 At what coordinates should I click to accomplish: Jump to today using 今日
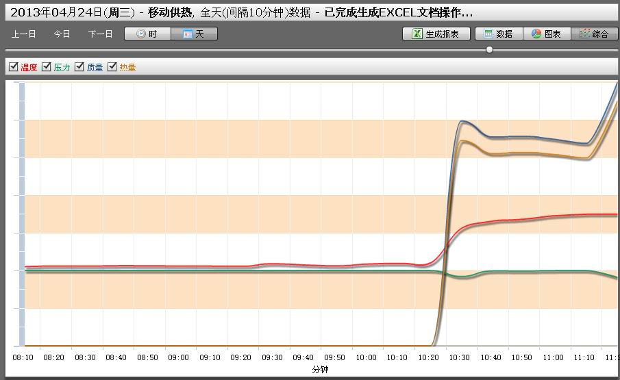pos(62,34)
